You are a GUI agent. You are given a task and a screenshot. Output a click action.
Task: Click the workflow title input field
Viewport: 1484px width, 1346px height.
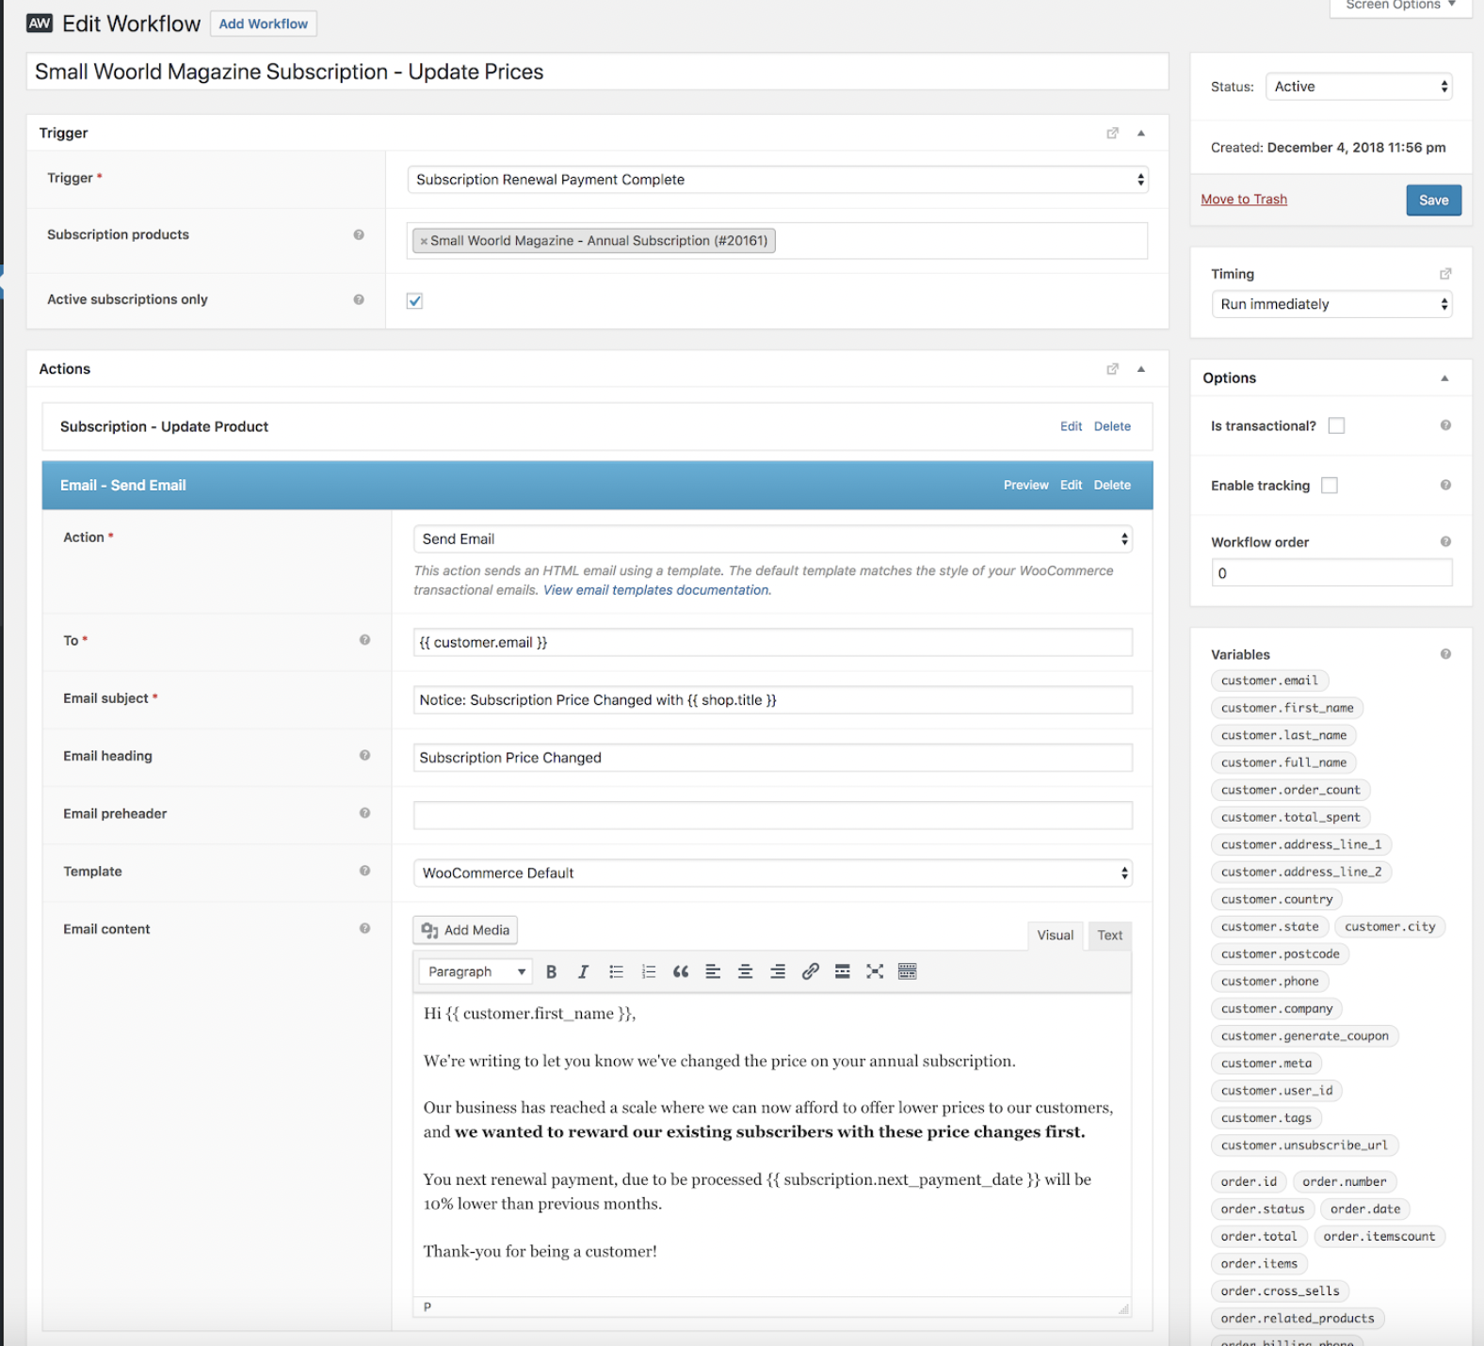tap(598, 72)
